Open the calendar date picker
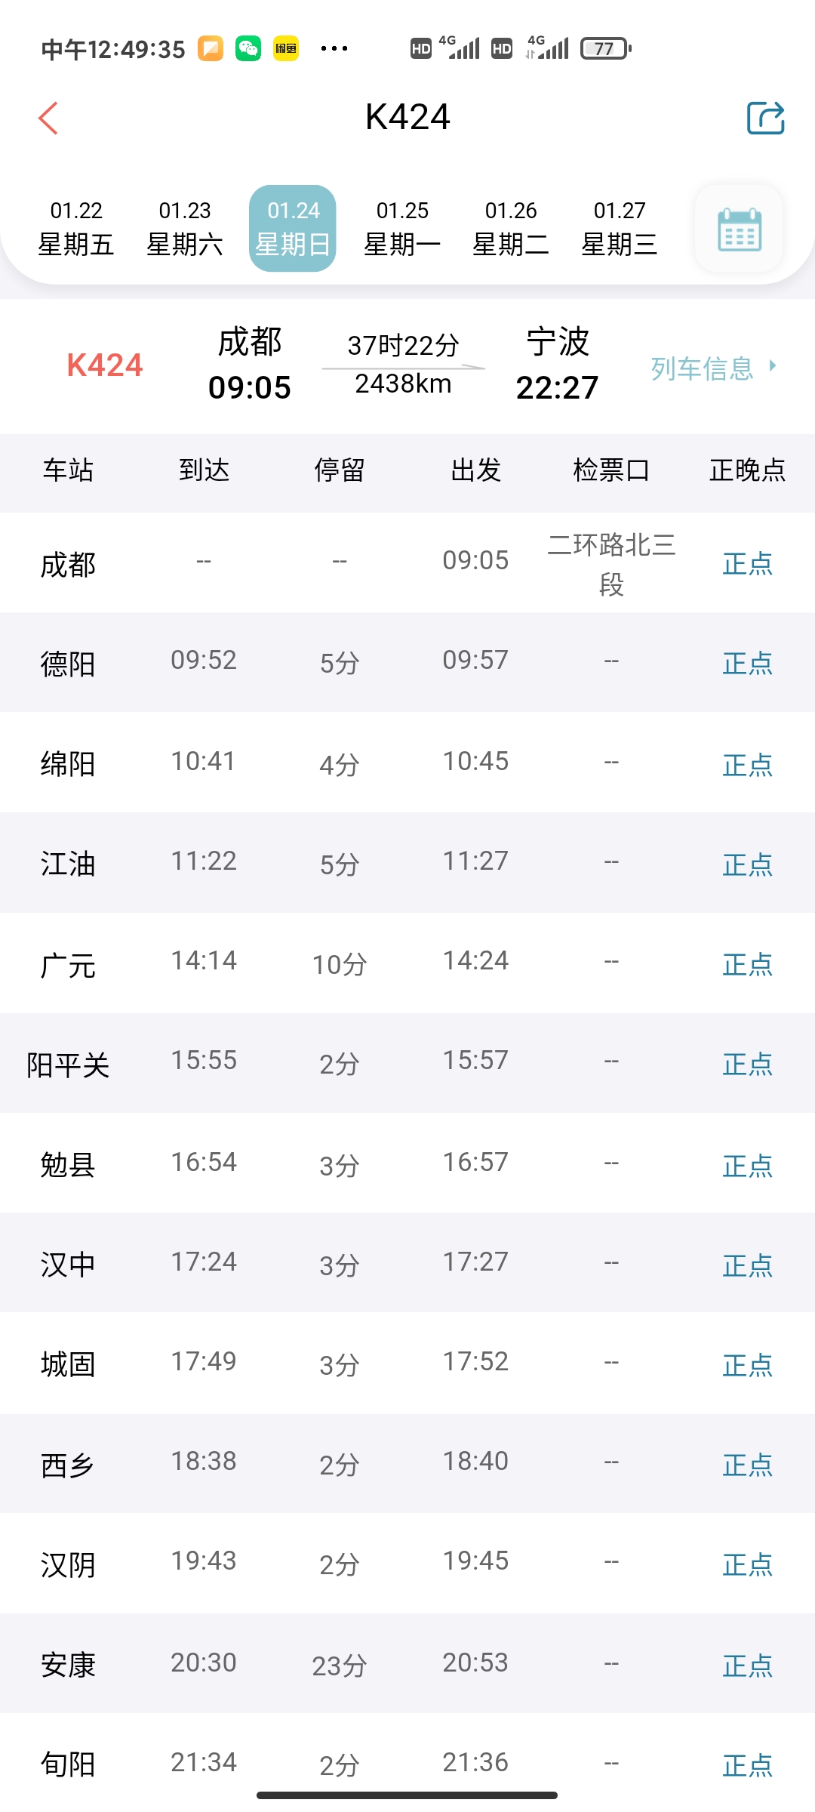This screenshot has height=1812, width=815. click(x=739, y=229)
